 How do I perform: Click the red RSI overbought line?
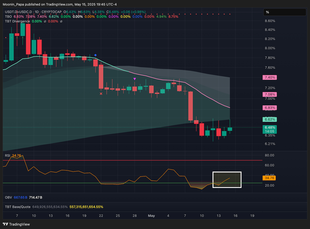tap(132, 160)
